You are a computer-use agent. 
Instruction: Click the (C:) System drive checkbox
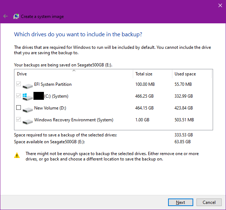19,96
